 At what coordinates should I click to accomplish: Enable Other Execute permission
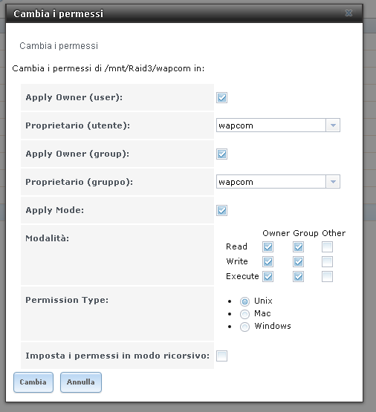[327, 276]
